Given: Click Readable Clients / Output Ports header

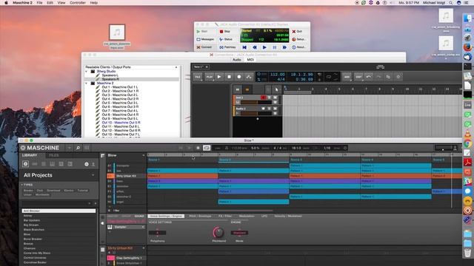Looking at the screenshot, I should [x=132, y=67].
